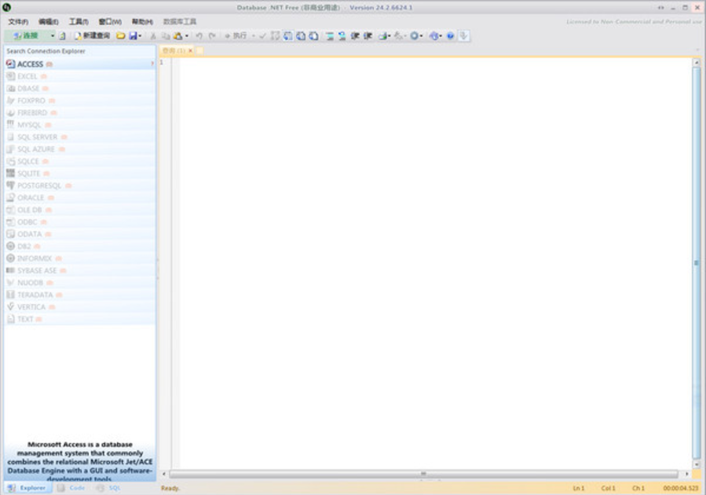Click the 新建查询 new query button
Viewport: 706px width, 495px height.
click(93, 35)
